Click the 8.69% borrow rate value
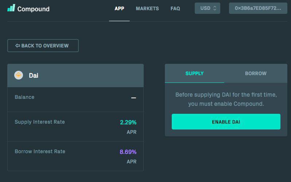This screenshot has width=291, height=182. pos(128,152)
